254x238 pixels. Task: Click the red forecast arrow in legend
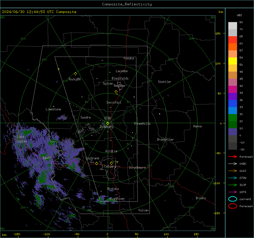233,156
